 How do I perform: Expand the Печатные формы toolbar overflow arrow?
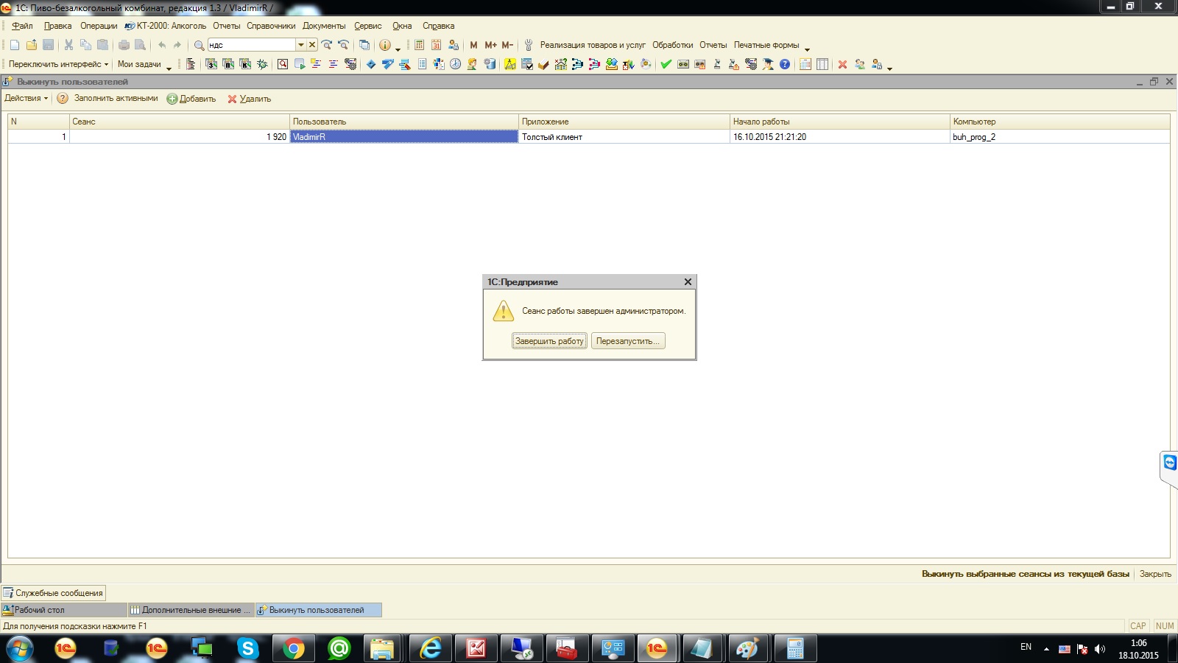click(x=807, y=49)
